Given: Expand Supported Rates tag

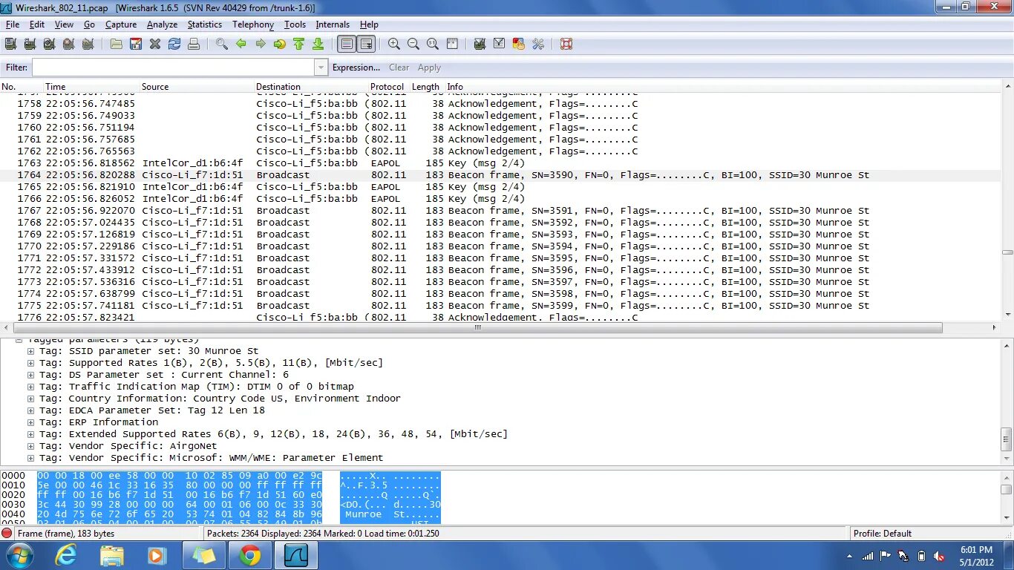Looking at the screenshot, I should click(31, 363).
